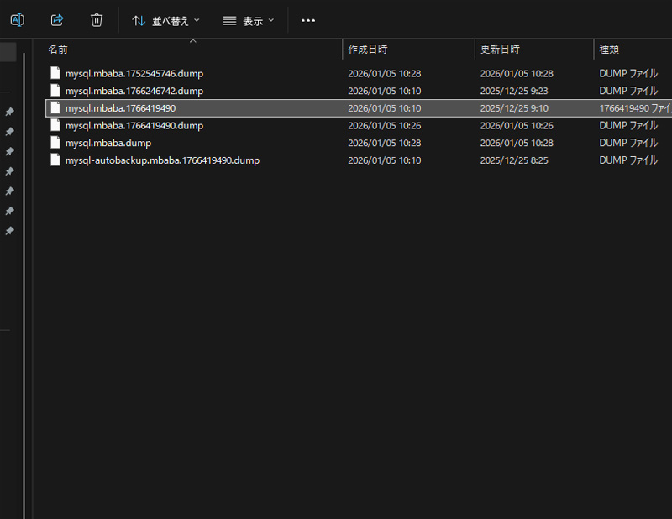Click file icon of mysql.mbaba.1752545746.dump
This screenshot has width=672, height=519.
pos(55,73)
